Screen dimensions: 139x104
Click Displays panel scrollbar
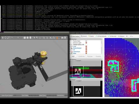tap(102, 47)
